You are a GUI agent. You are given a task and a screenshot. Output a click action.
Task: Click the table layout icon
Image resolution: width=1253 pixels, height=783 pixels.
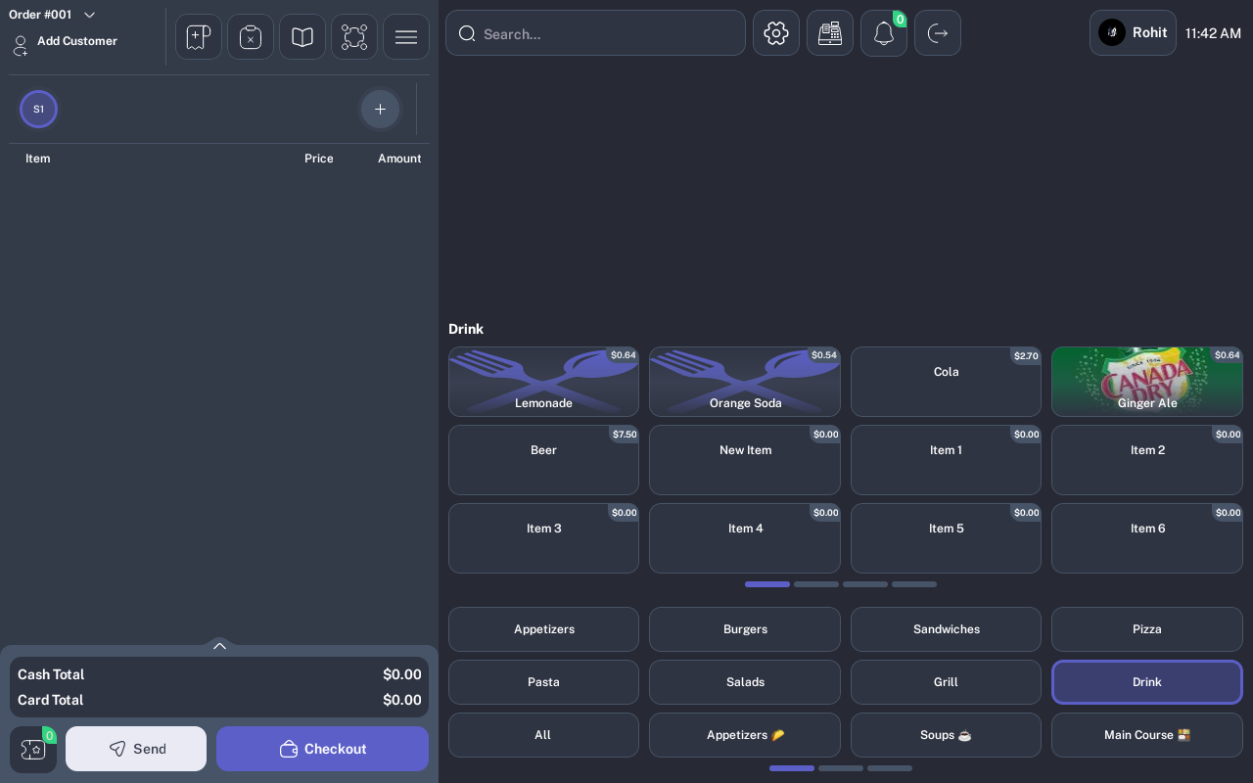point(354,36)
